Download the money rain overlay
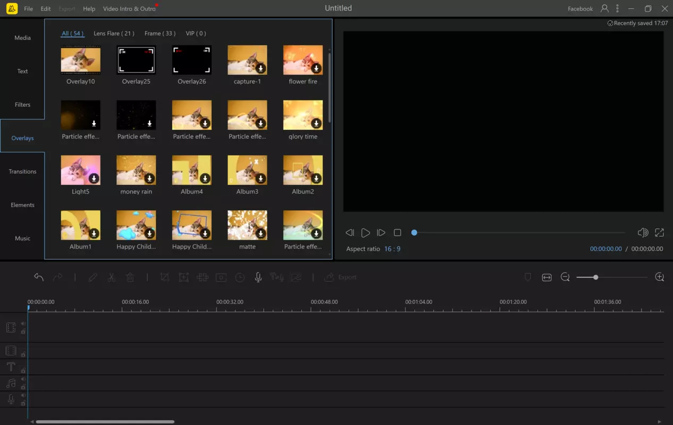This screenshot has height=425, width=673. point(149,178)
